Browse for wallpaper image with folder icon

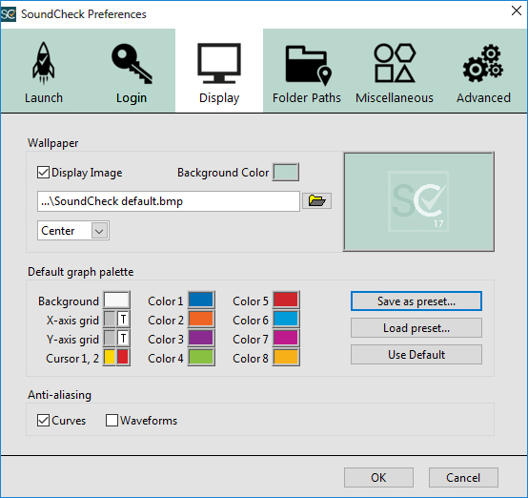click(316, 201)
